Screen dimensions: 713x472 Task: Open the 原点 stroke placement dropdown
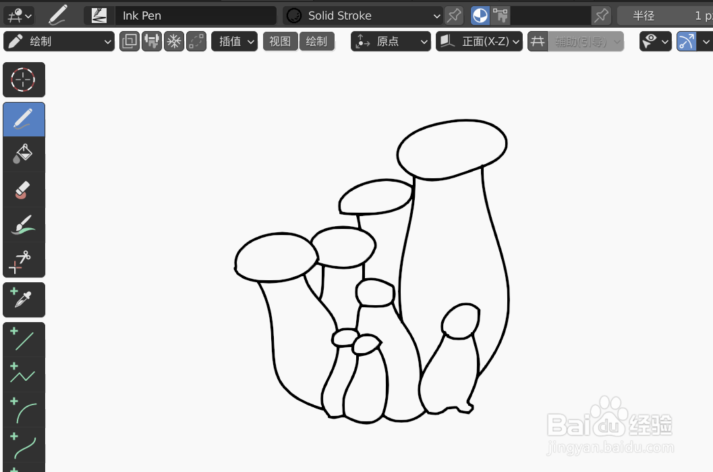391,41
